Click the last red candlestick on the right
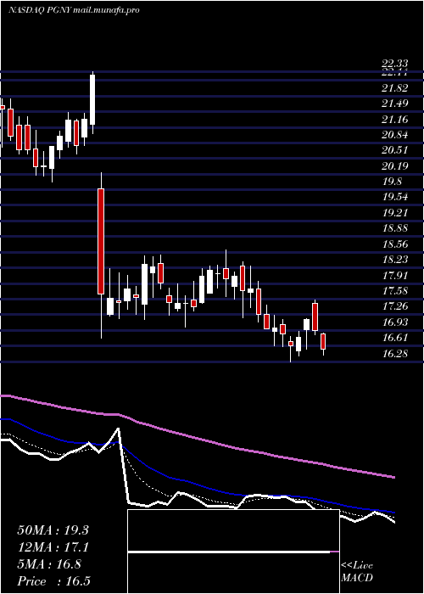 point(323,341)
